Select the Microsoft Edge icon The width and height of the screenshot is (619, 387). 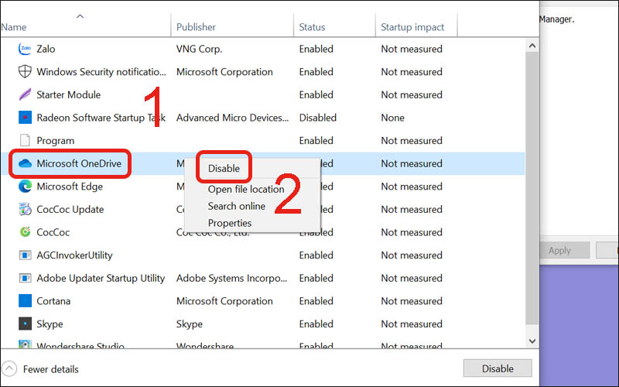[25, 187]
